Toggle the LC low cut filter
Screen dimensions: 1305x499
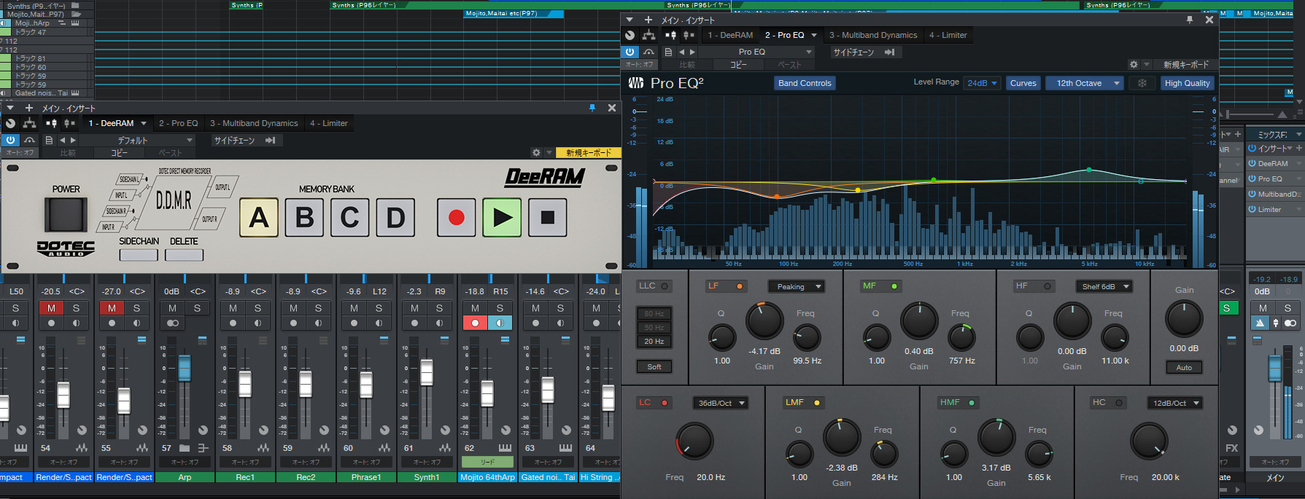coord(665,403)
